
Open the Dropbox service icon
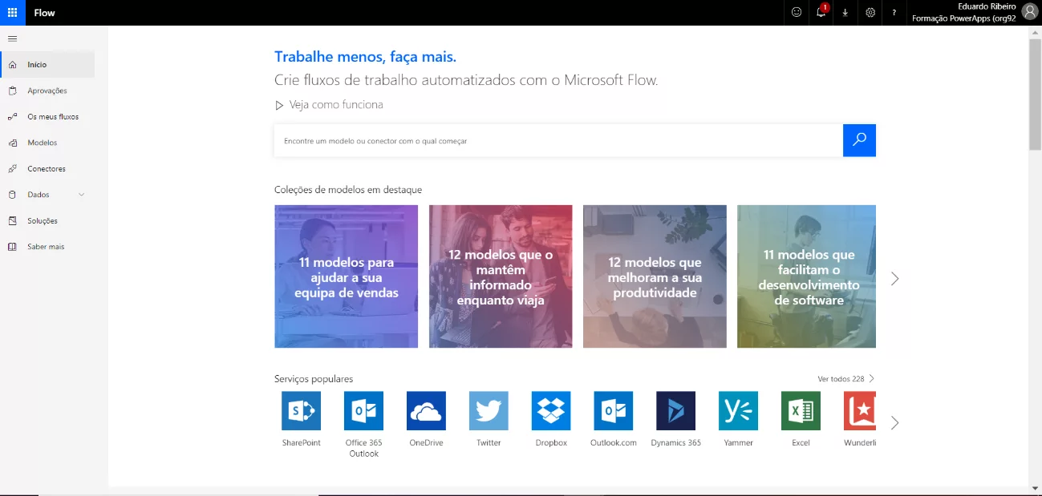point(551,411)
